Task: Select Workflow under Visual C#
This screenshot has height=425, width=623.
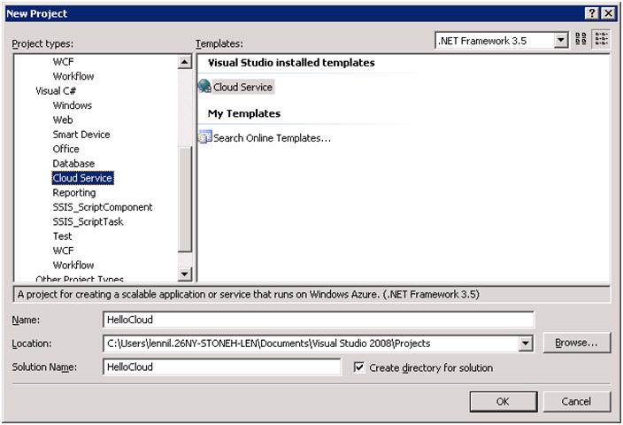Action: coord(73,265)
